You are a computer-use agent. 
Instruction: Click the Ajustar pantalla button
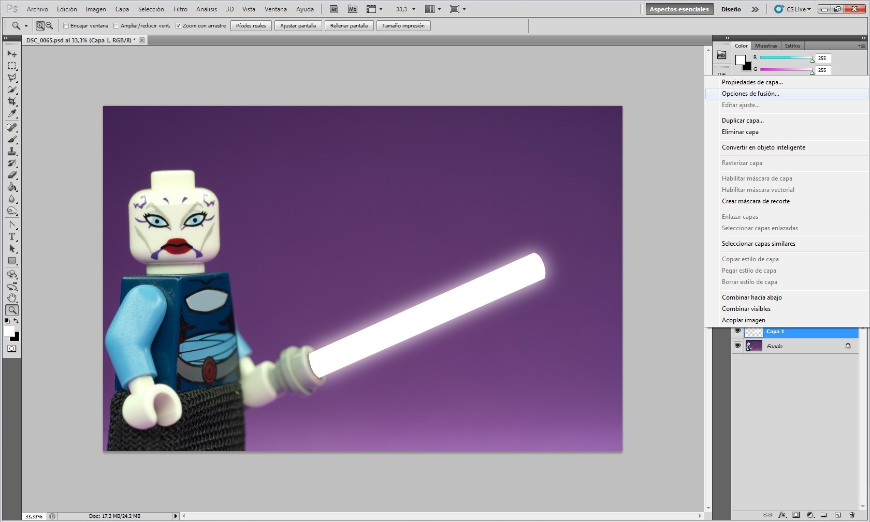pyautogui.click(x=298, y=26)
